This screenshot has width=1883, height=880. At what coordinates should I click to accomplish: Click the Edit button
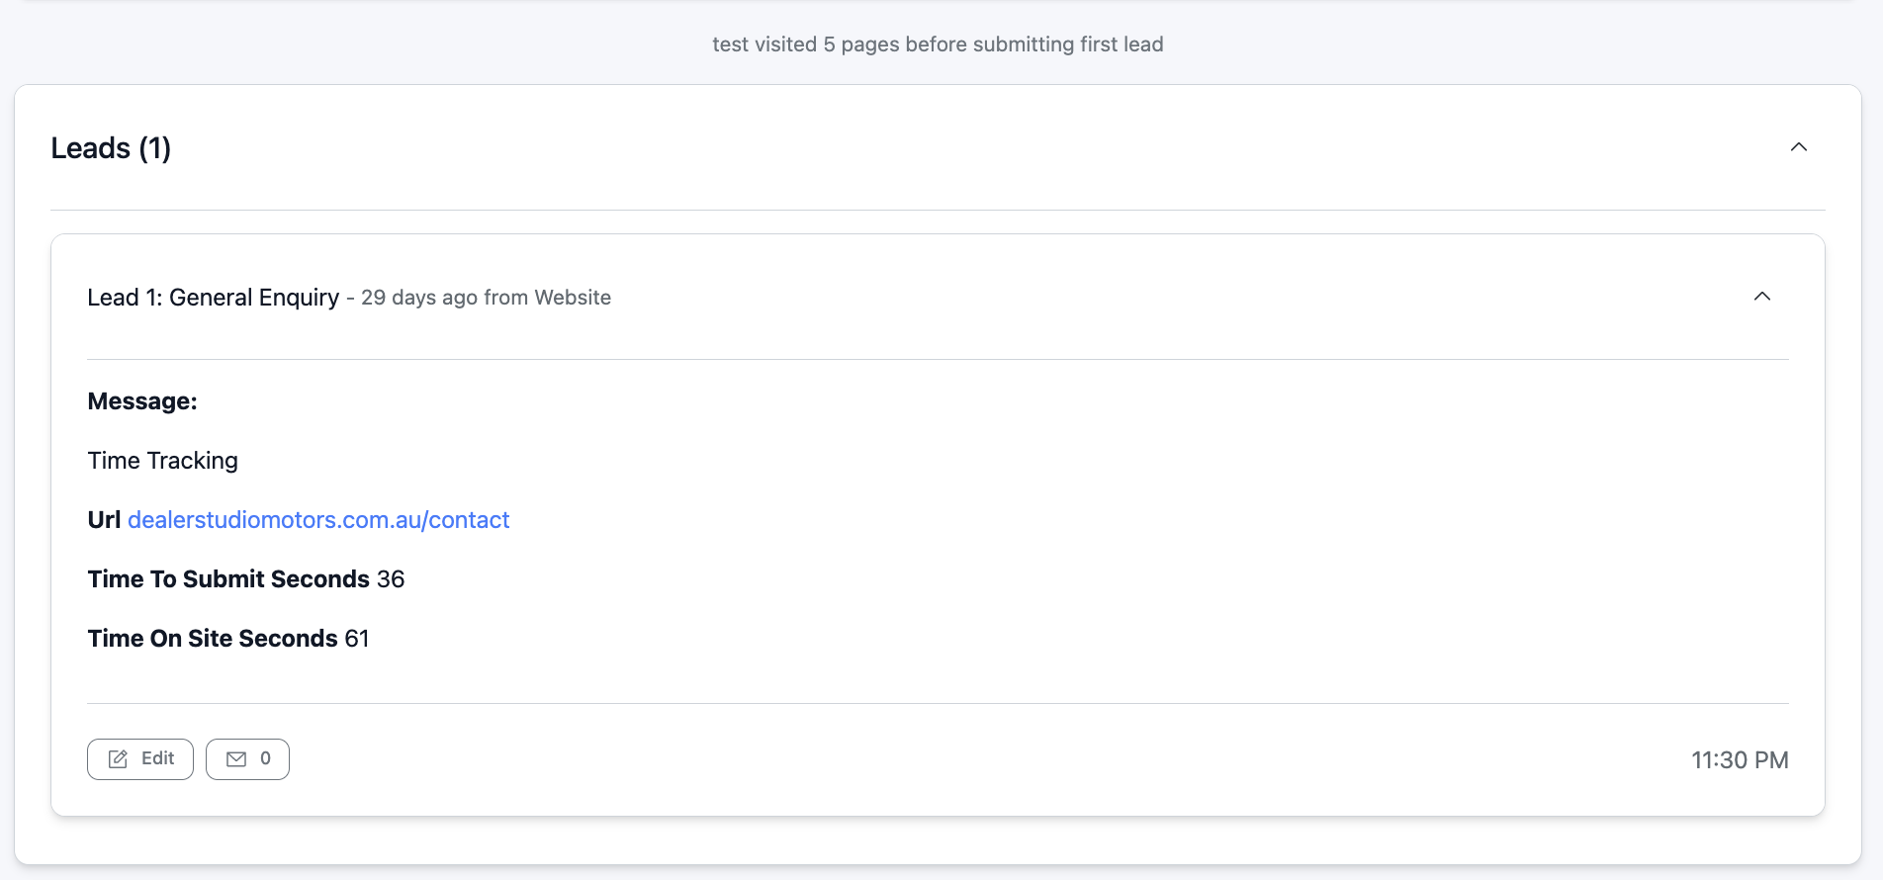click(140, 759)
